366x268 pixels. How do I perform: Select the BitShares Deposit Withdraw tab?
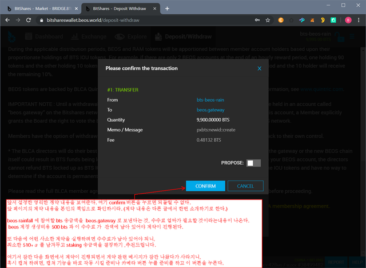pyautogui.click(x=119, y=9)
